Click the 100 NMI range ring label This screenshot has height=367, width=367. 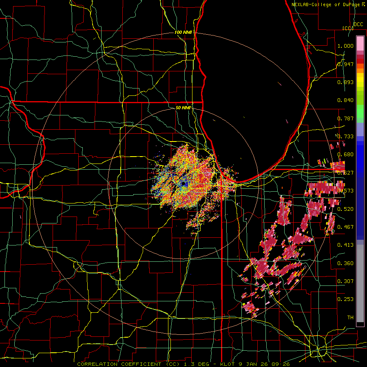coord(183,32)
